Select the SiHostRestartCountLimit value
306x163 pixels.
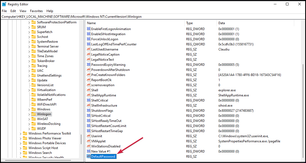(x=109, y=126)
